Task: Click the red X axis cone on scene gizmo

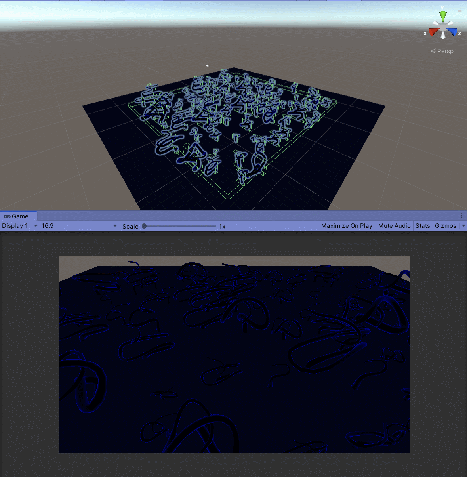Action: click(433, 32)
